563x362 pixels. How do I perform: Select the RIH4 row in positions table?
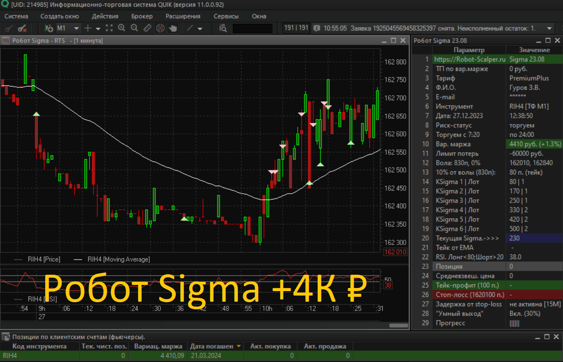pyautogui.click(x=281, y=355)
